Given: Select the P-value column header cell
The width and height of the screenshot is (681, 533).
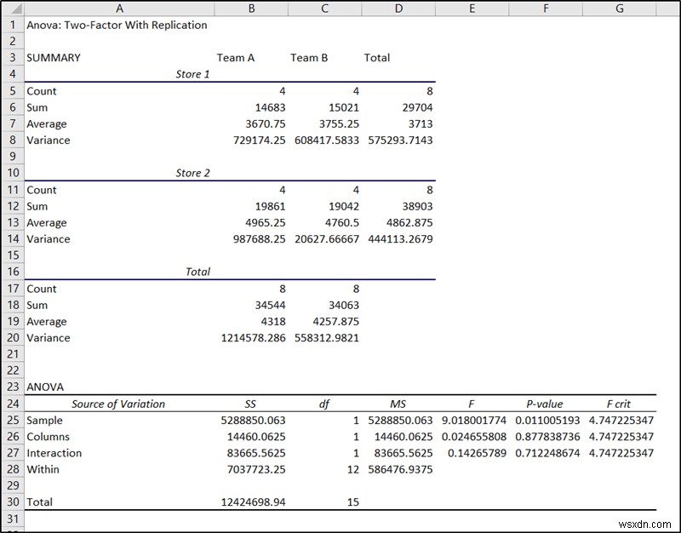Looking at the screenshot, I should (545, 404).
